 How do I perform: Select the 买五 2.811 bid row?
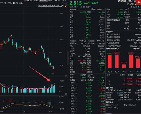[87, 37]
